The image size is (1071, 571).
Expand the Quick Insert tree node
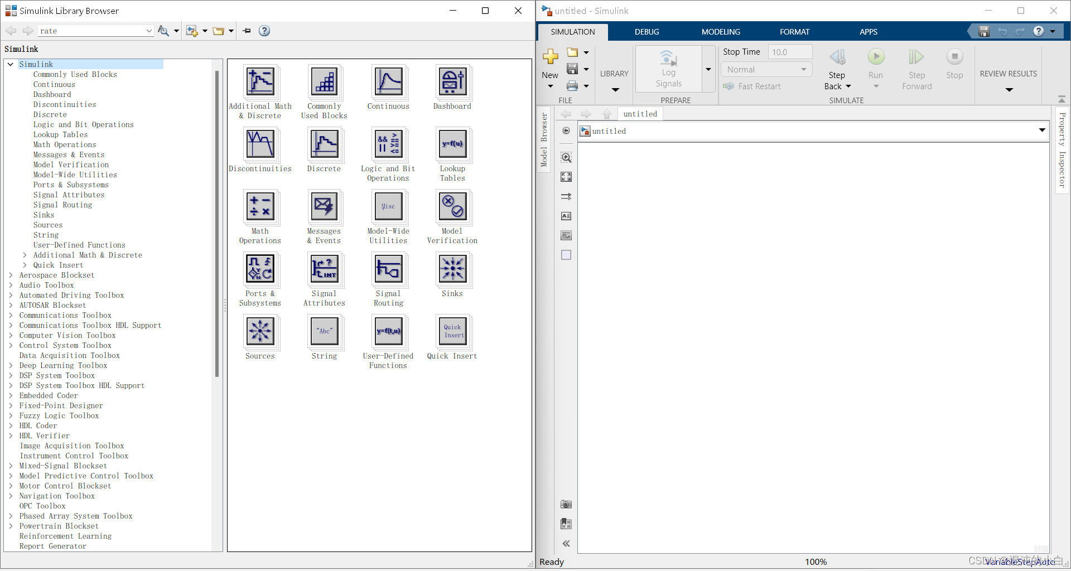point(25,265)
